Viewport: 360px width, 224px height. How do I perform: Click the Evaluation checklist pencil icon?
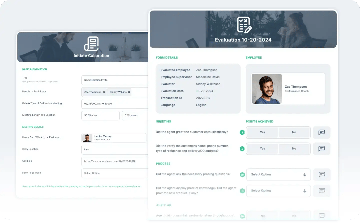point(244,25)
